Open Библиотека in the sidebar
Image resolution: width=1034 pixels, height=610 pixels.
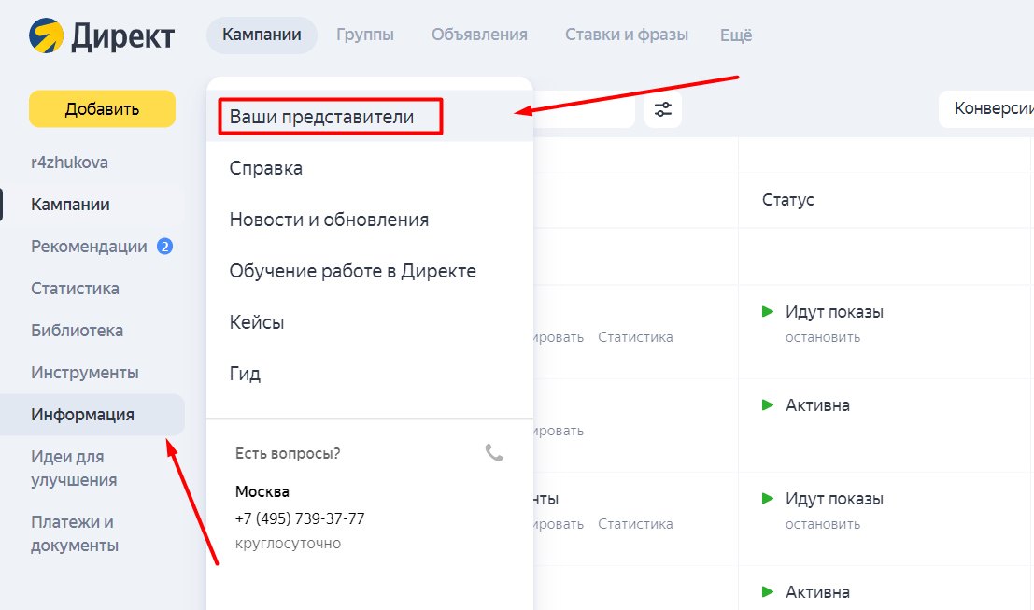[78, 331]
